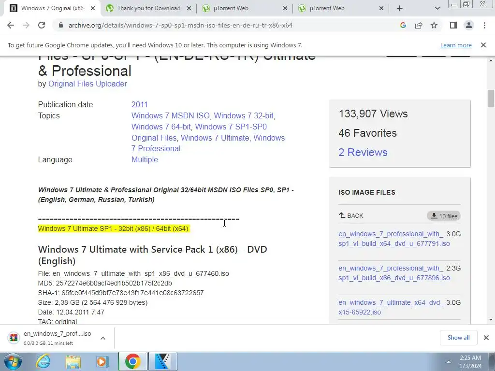This screenshot has width=495, height=371.
Task: Click the SHA-1 hash line text
Action: (x=120, y=293)
